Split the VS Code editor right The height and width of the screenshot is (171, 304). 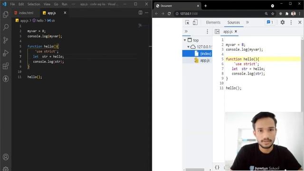click(x=141, y=13)
